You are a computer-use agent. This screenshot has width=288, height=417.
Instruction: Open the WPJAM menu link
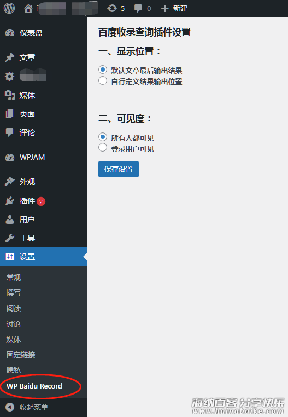pyautogui.click(x=32, y=157)
